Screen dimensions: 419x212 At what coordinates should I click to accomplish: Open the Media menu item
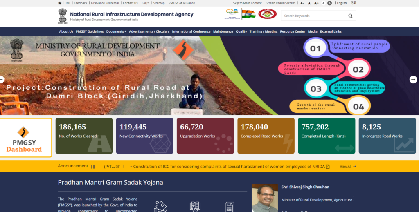[313, 31]
